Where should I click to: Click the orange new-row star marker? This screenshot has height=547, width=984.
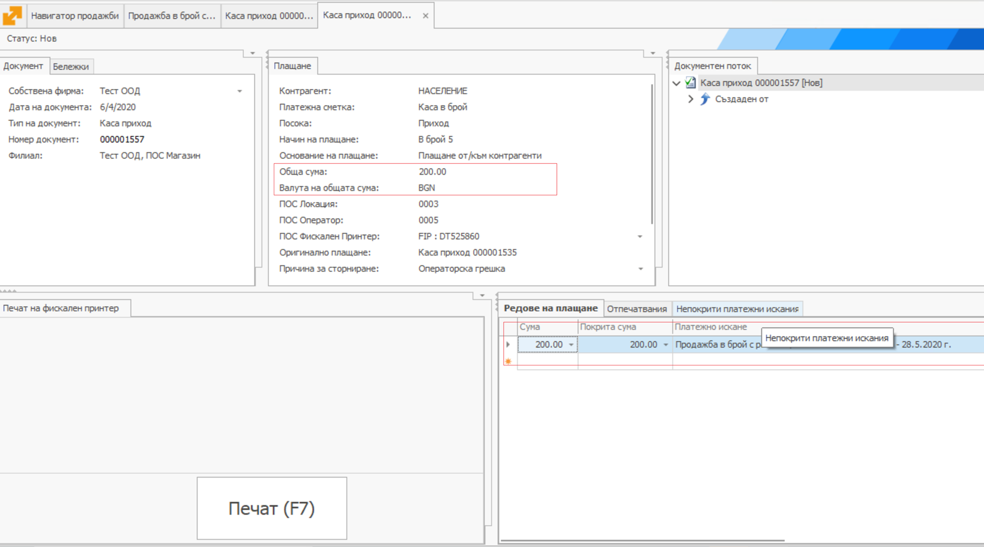pos(508,361)
